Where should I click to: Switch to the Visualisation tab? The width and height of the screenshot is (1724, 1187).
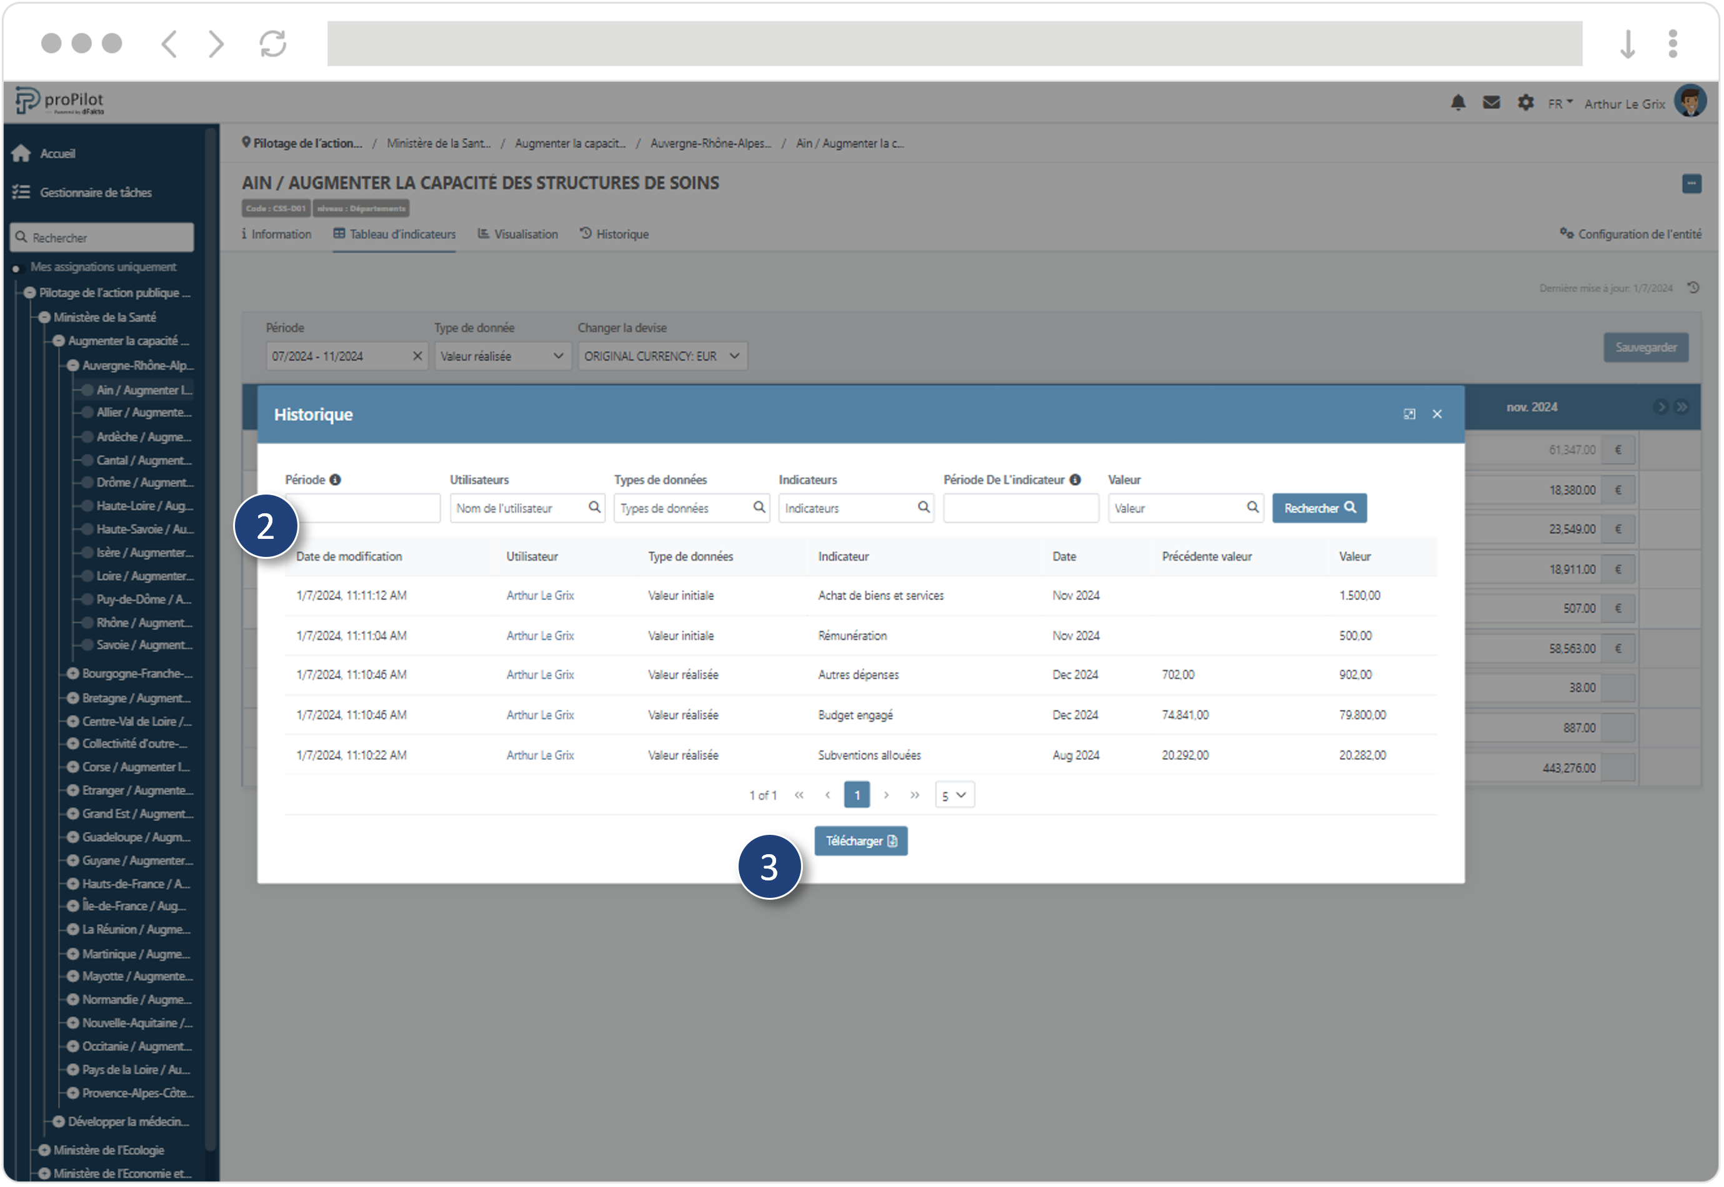click(x=518, y=234)
